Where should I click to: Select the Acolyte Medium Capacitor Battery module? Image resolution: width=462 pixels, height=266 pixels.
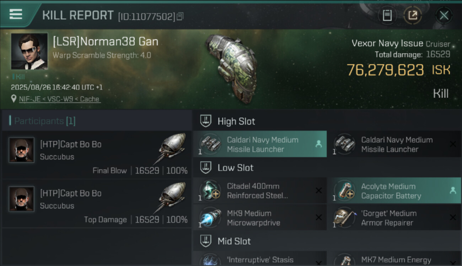[x=393, y=191]
